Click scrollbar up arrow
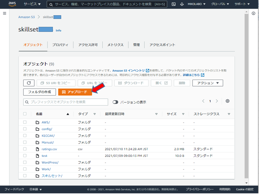 point(246,12)
